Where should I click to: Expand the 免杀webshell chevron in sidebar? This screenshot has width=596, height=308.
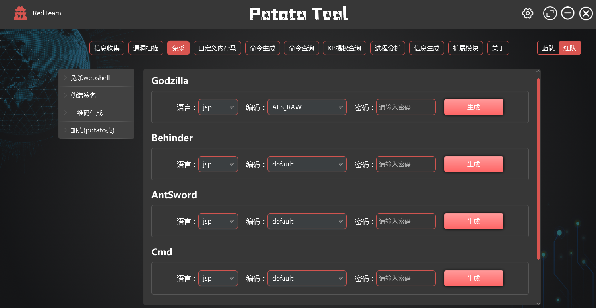pos(66,78)
